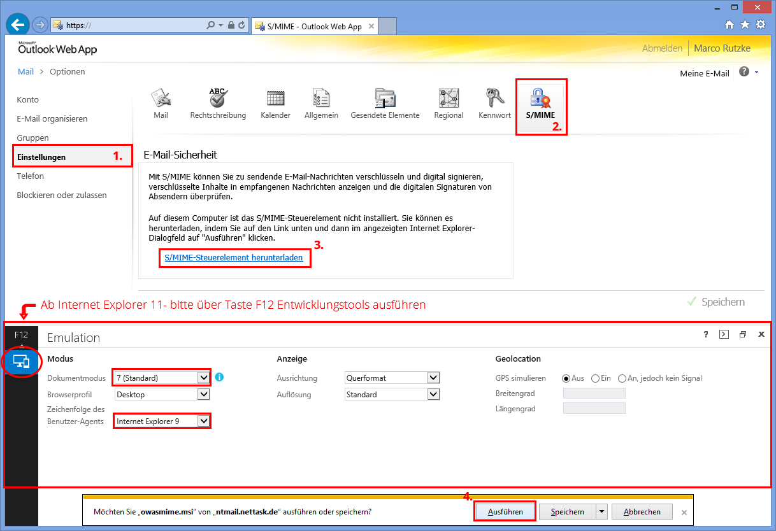
Task: Open E-Mail organisieren in left menu
Action: [52, 118]
